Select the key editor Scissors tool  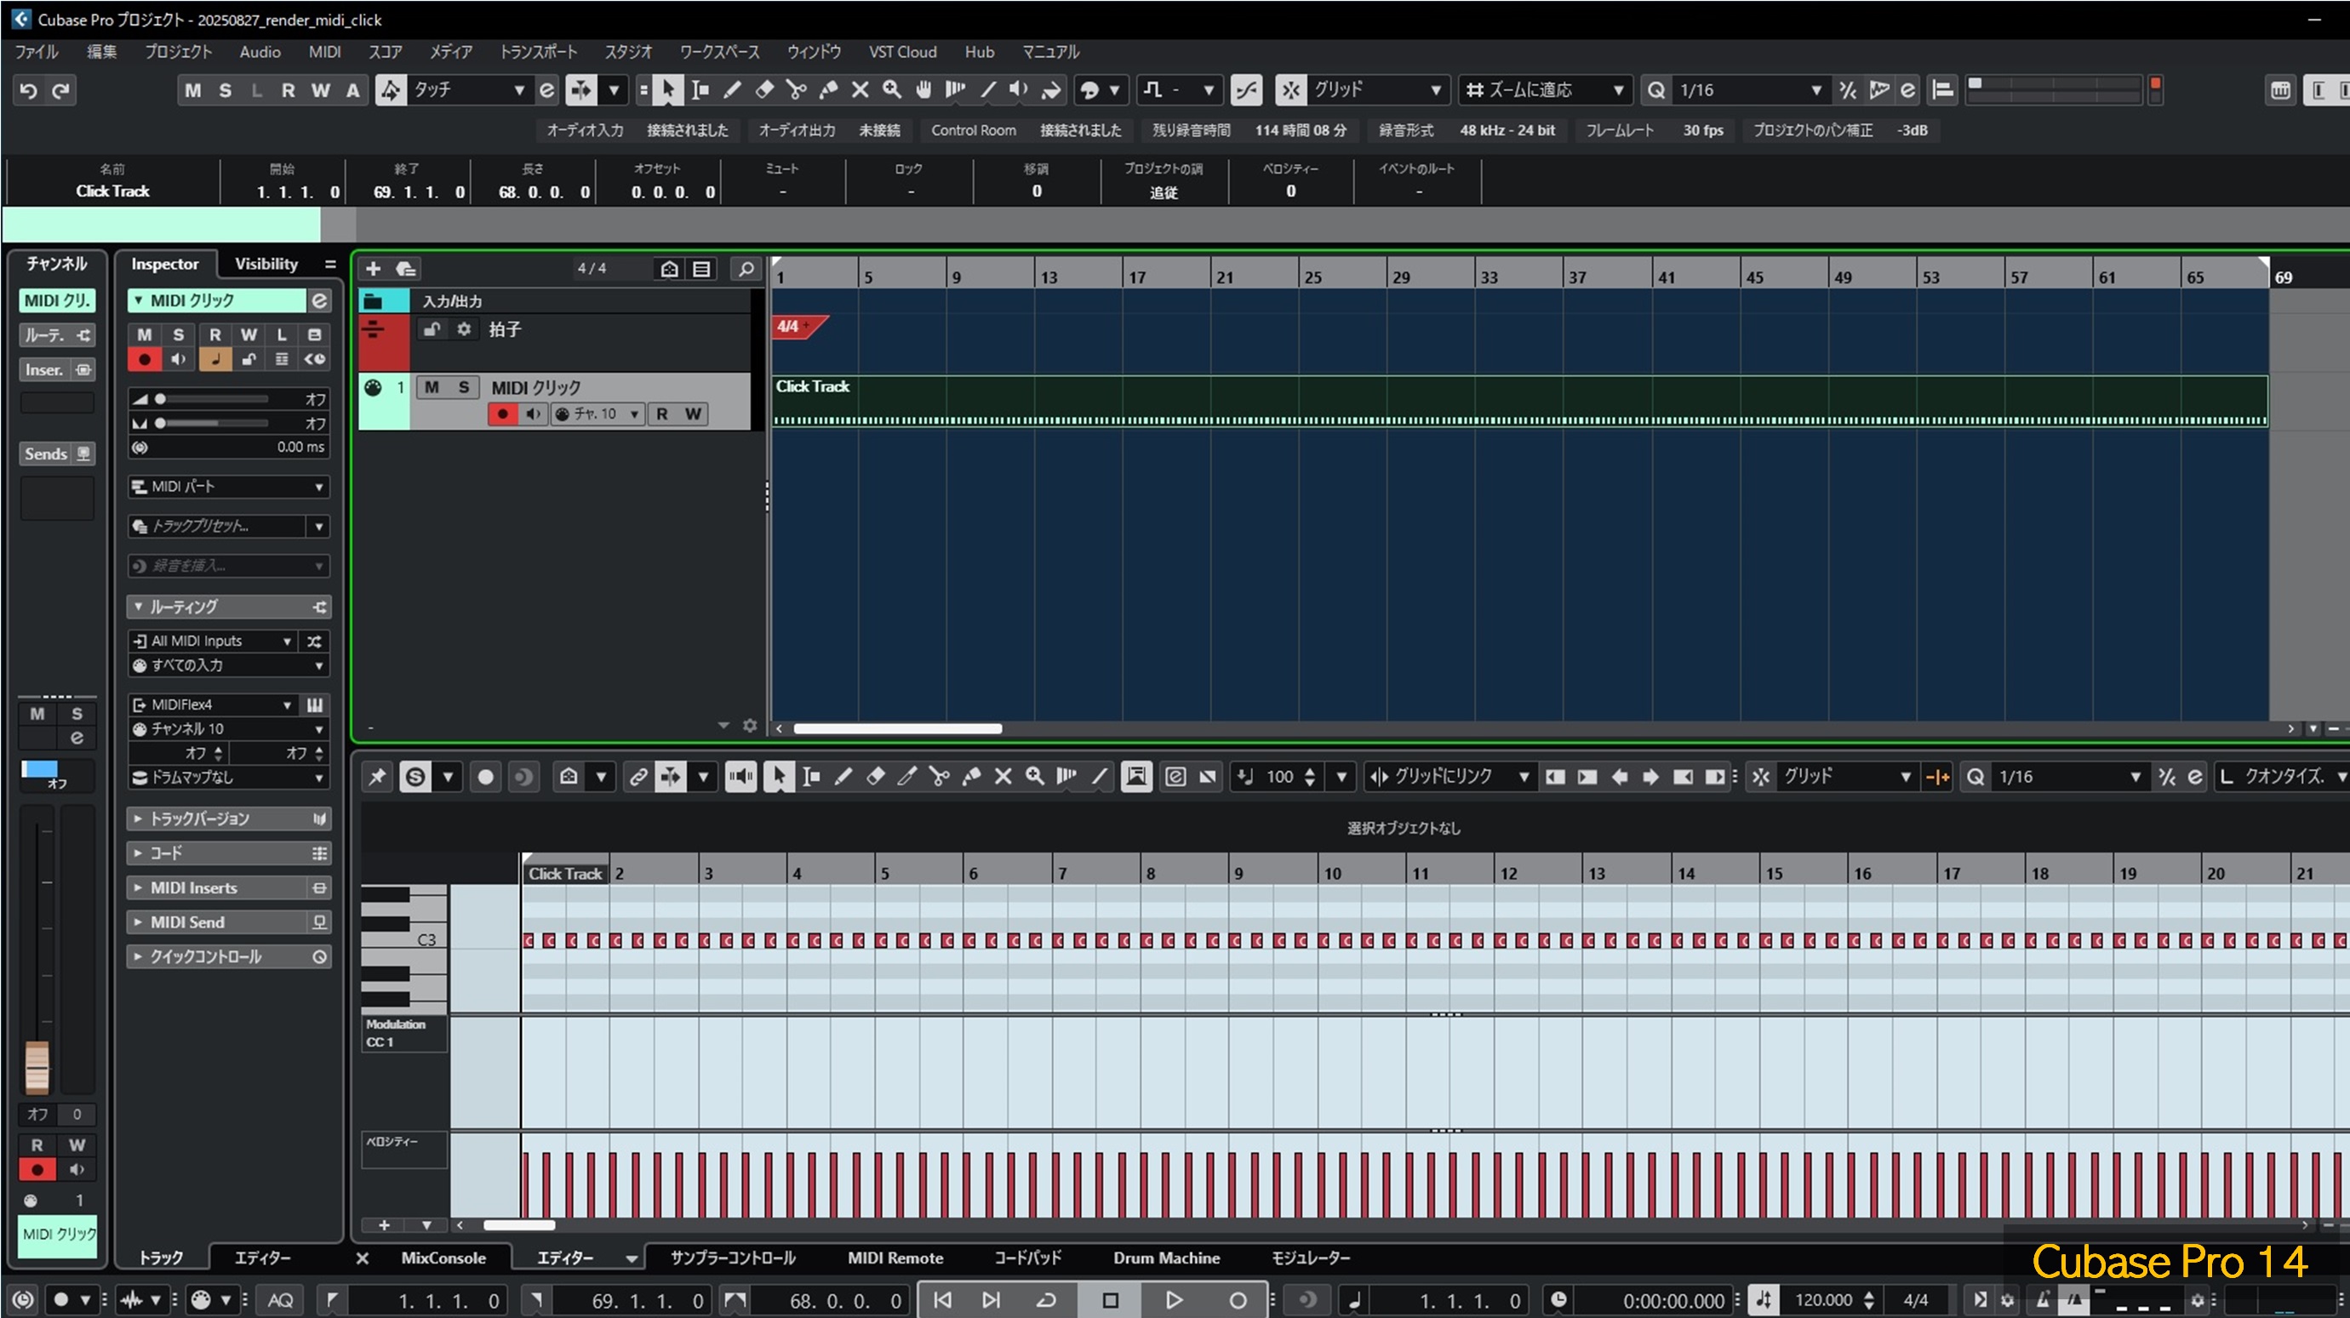pos(939,776)
